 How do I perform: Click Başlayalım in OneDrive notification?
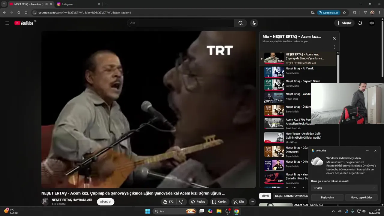pos(327,197)
